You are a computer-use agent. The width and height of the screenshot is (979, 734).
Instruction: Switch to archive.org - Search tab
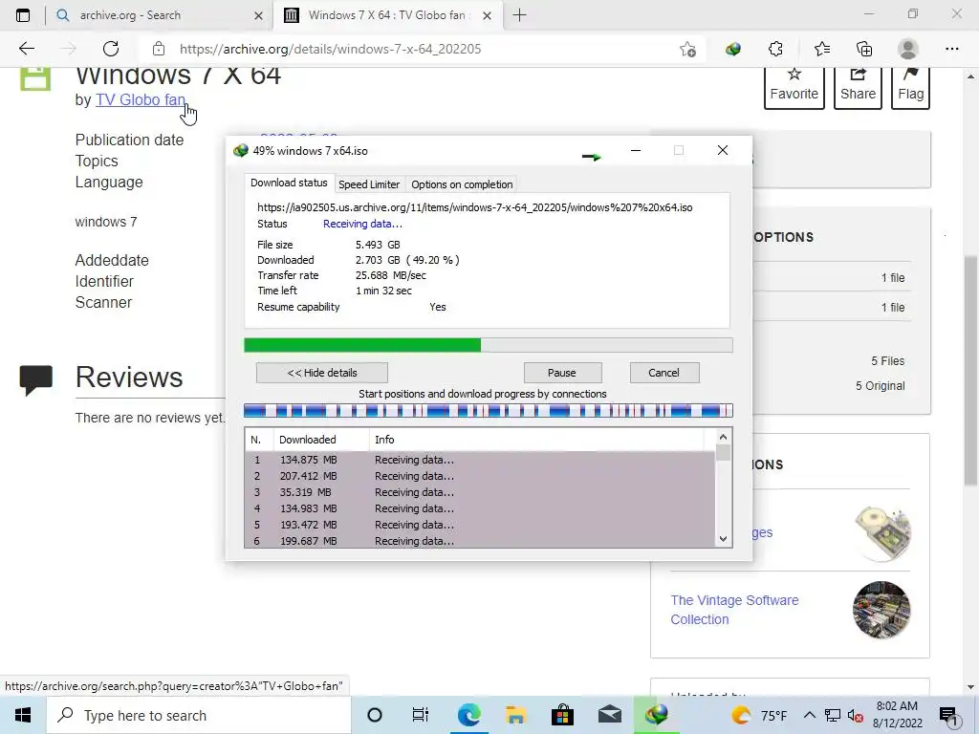point(160,15)
